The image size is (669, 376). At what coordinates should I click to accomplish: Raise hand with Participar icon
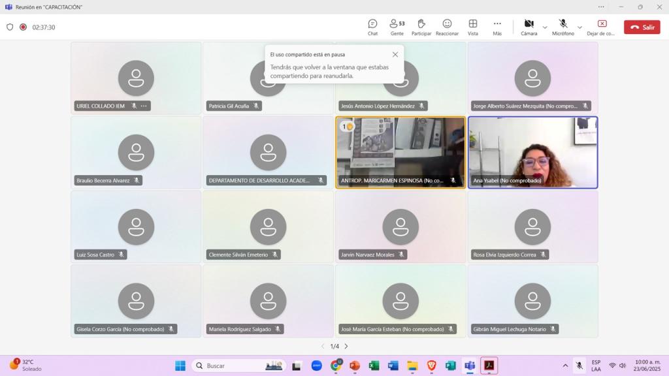coord(421,27)
